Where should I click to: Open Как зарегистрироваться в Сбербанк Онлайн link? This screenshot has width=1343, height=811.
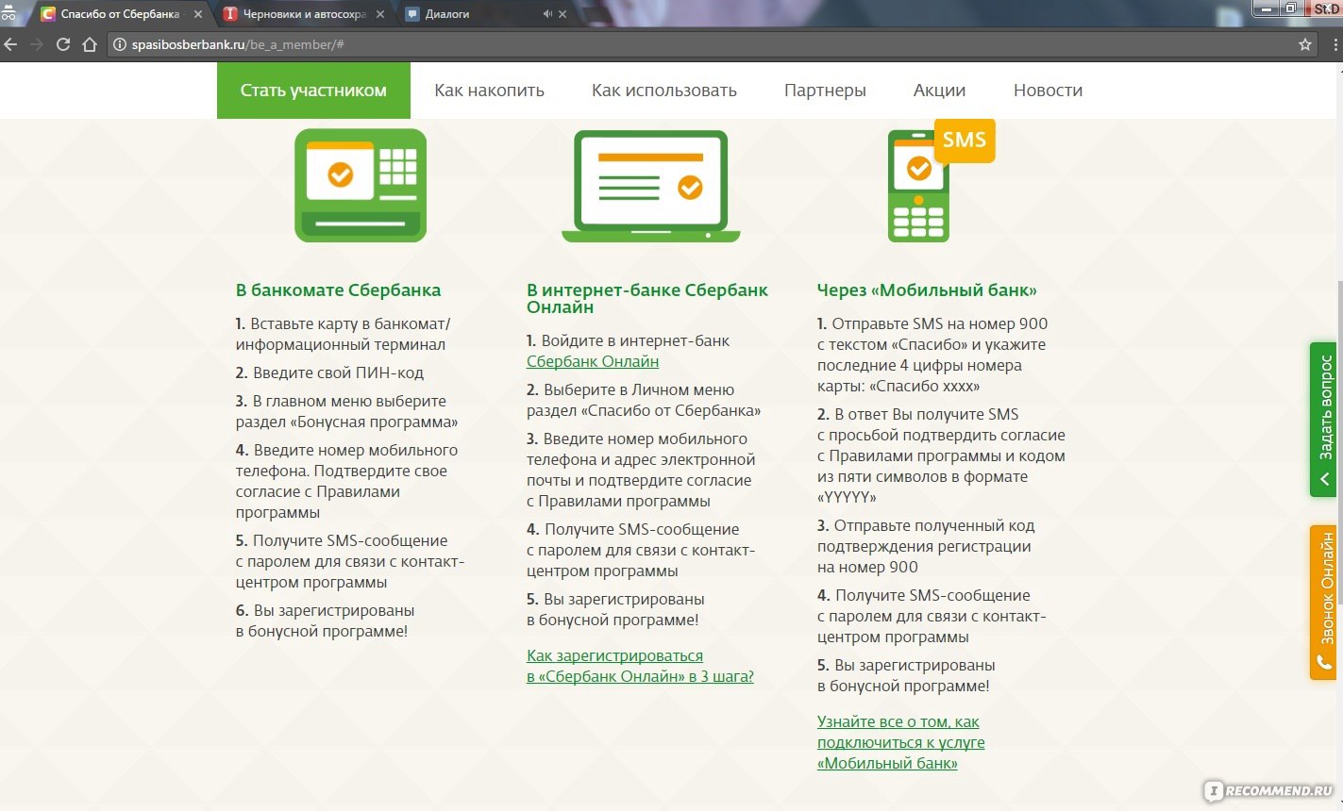click(x=640, y=666)
